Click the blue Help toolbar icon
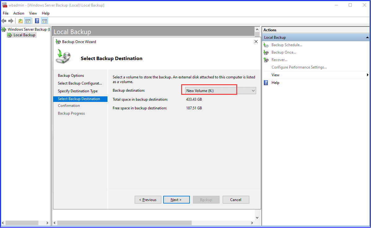The image size is (371, 228). point(37,21)
